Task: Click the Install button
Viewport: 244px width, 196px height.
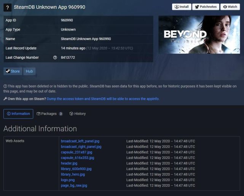Action: tap(182, 7)
